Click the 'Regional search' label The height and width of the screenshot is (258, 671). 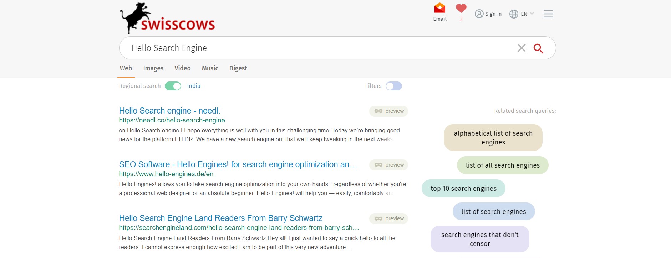click(x=140, y=86)
